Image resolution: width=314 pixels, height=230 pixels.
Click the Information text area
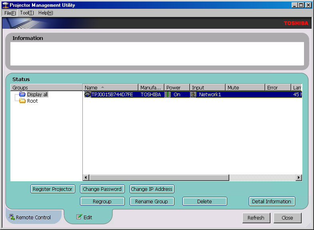pyautogui.click(x=157, y=54)
